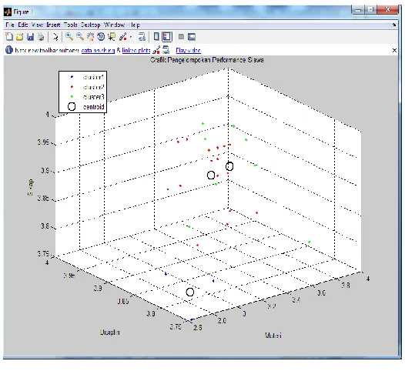Click the Disiplin axis label
Screen dimensions: 405x371
tap(110, 332)
